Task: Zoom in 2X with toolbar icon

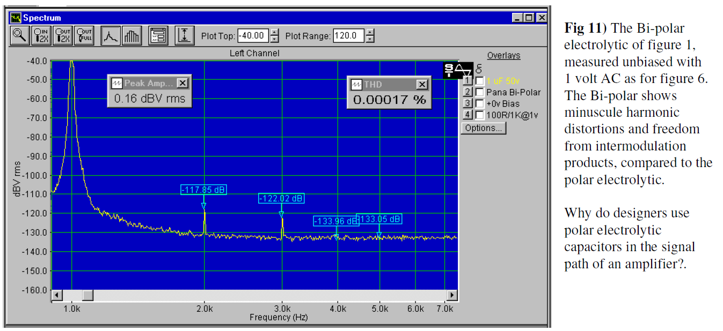Action: (x=42, y=36)
